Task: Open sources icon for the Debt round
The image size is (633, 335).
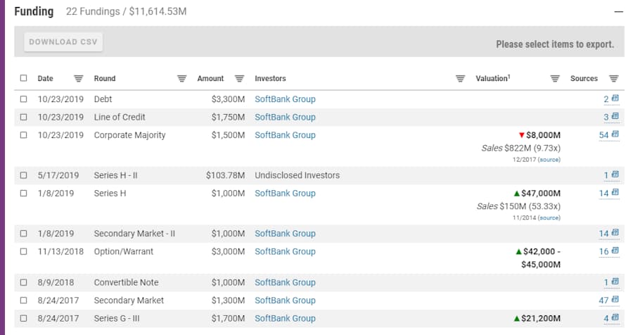Action: pos(615,99)
